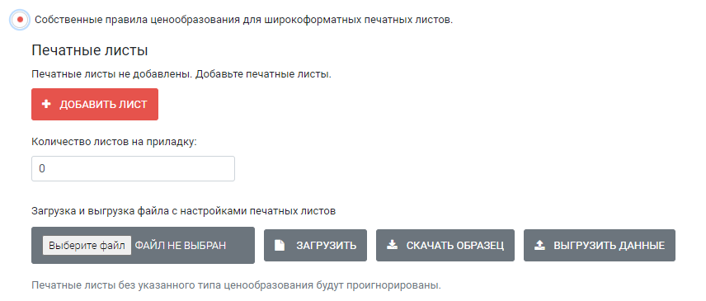Click the document icon on ЗАГРУЗИТЬ

[x=280, y=246]
